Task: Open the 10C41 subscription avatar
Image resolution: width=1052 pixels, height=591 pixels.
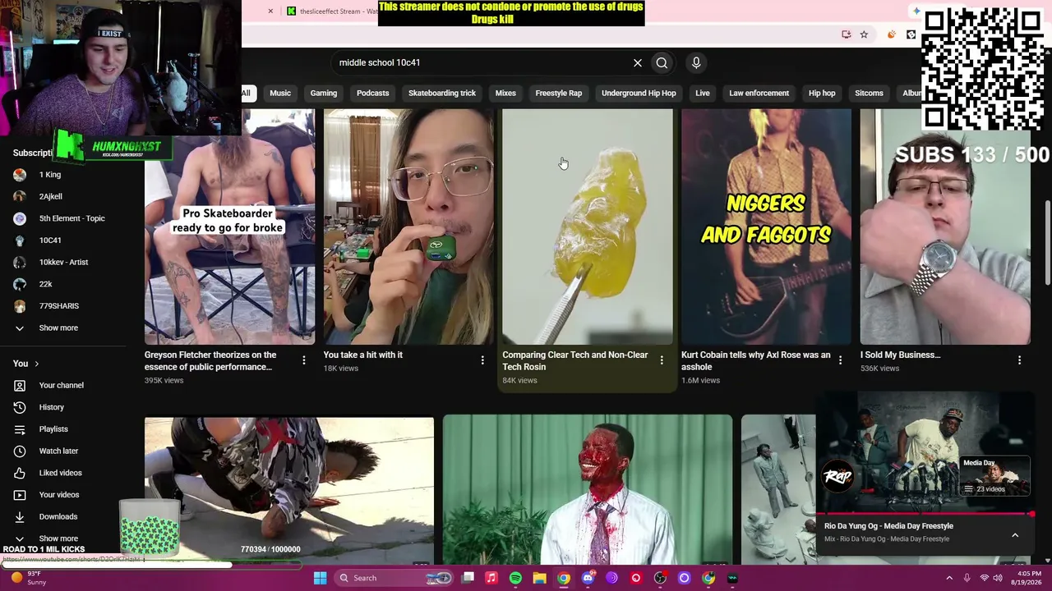Action: pyautogui.click(x=20, y=241)
